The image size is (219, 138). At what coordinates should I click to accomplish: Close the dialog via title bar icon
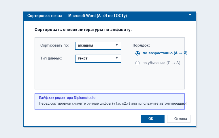pyautogui.click(x=190, y=16)
